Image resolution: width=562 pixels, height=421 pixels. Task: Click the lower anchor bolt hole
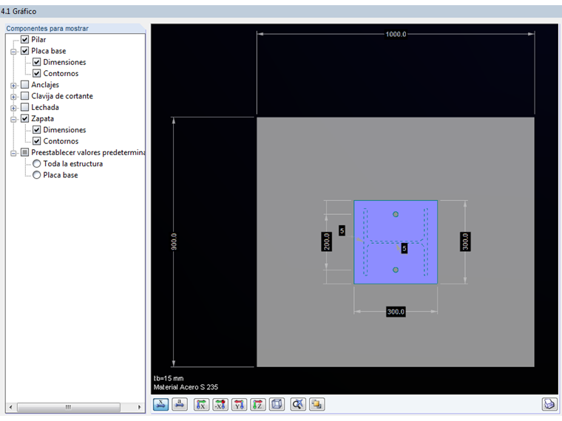(x=396, y=270)
